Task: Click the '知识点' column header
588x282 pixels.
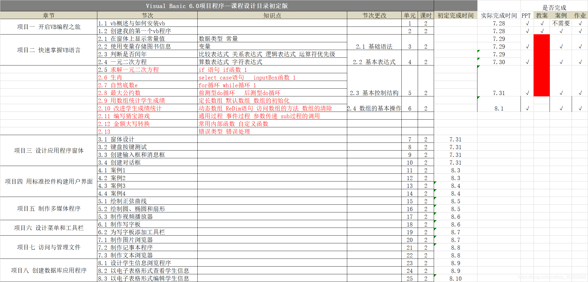Action: point(272,15)
